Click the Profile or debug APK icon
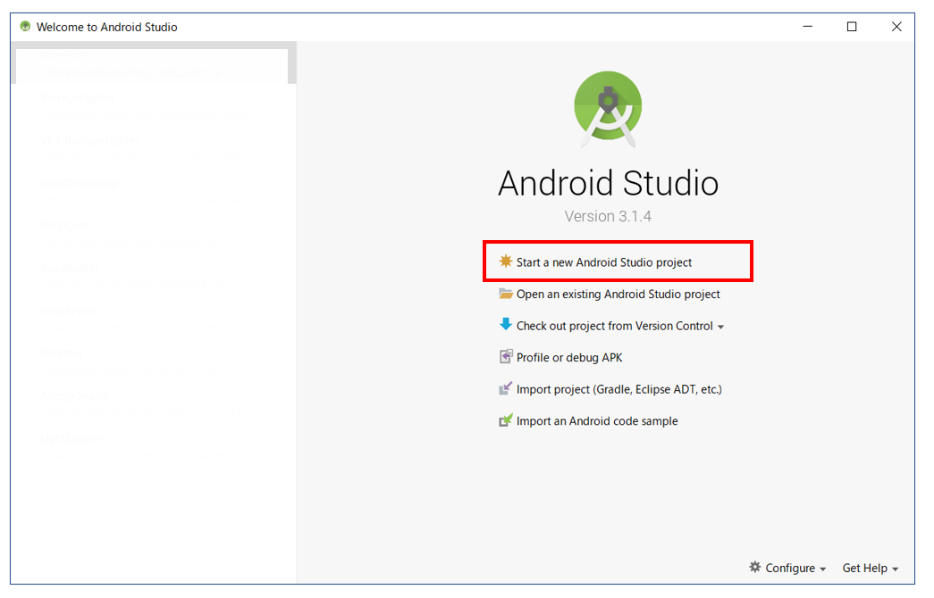Image resolution: width=934 pixels, height=598 pixels. (505, 356)
